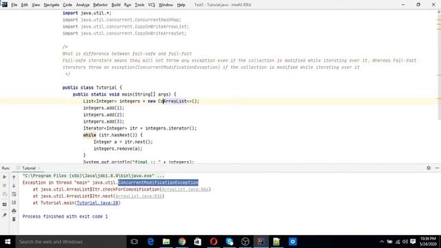Click 'Process finished with exit code 1' text
Viewport: 441px width, 248px height.
click(65, 216)
